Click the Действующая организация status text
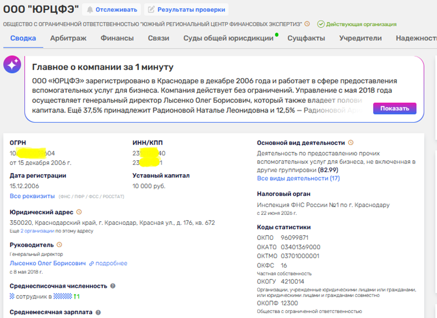The image size is (437, 318). [361, 25]
